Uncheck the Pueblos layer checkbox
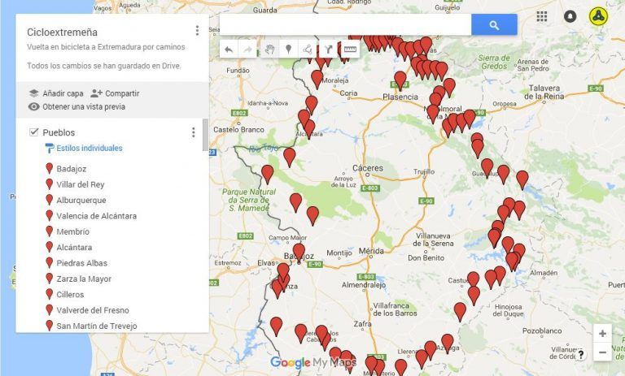 point(34,132)
